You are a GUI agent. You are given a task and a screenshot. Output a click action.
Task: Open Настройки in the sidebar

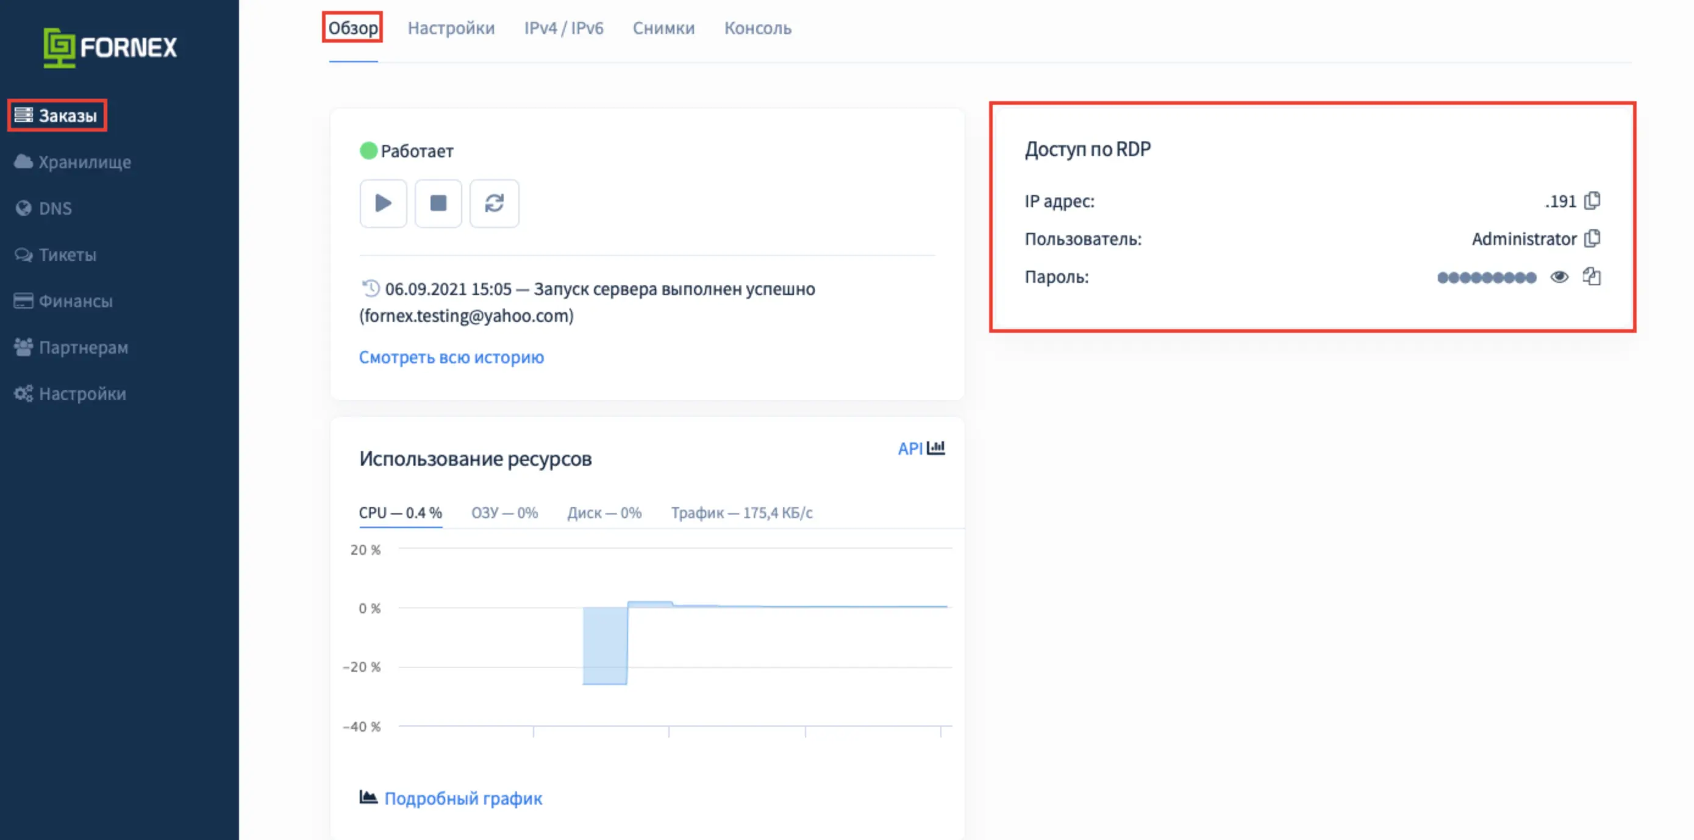pyautogui.click(x=70, y=394)
